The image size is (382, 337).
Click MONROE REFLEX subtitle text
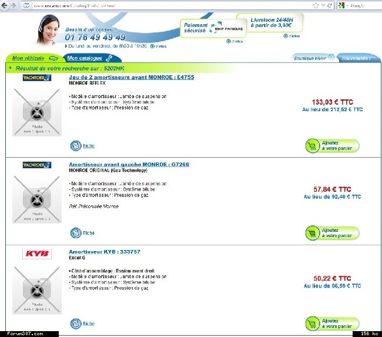(87, 83)
